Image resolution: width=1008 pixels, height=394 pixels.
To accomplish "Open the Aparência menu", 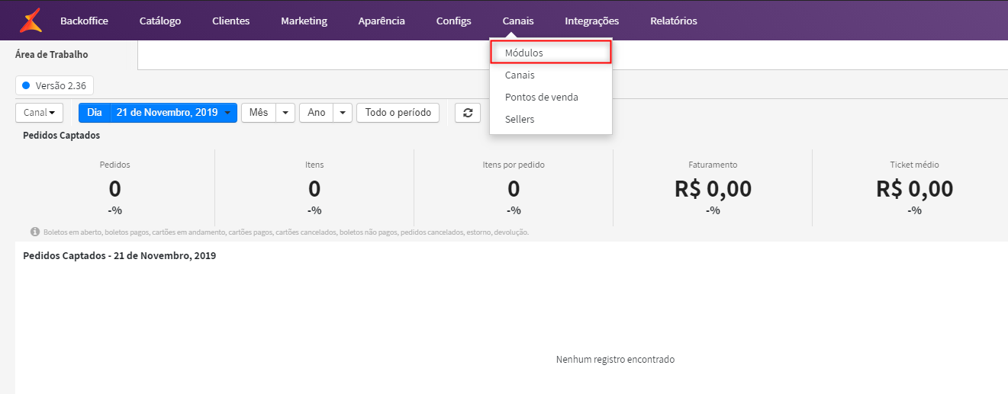I will click(382, 21).
